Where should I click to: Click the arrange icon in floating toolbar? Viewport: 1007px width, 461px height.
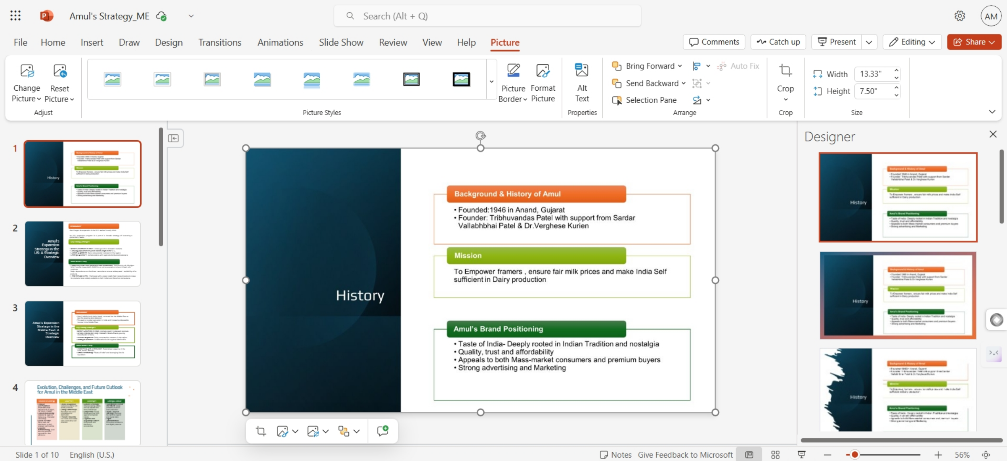tap(344, 431)
